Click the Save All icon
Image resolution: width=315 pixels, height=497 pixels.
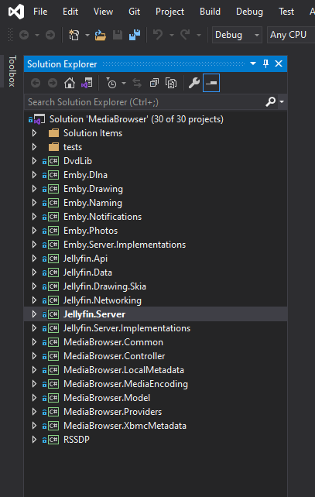pos(135,35)
